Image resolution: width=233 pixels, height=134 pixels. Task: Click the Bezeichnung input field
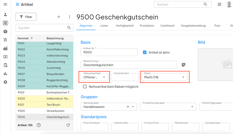point(129,65)
